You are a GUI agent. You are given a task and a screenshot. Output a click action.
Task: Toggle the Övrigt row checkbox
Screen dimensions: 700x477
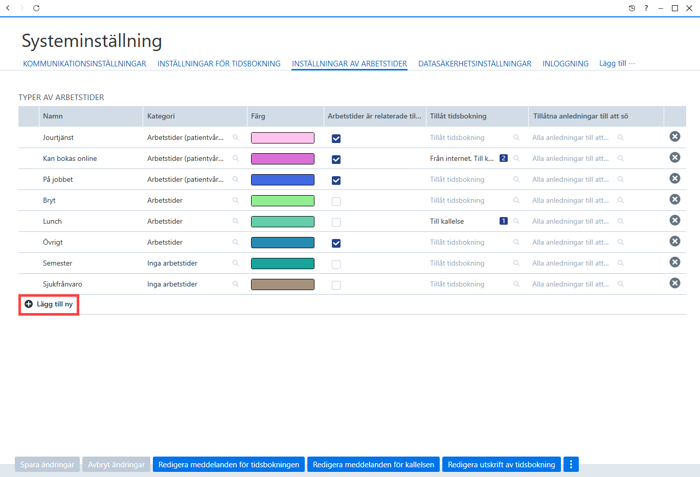(x=336, y=243)
